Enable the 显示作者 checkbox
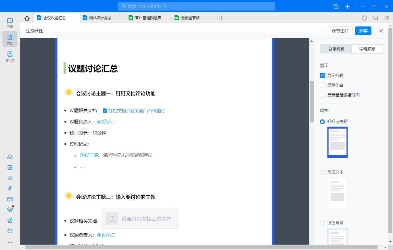 (322, 85)
